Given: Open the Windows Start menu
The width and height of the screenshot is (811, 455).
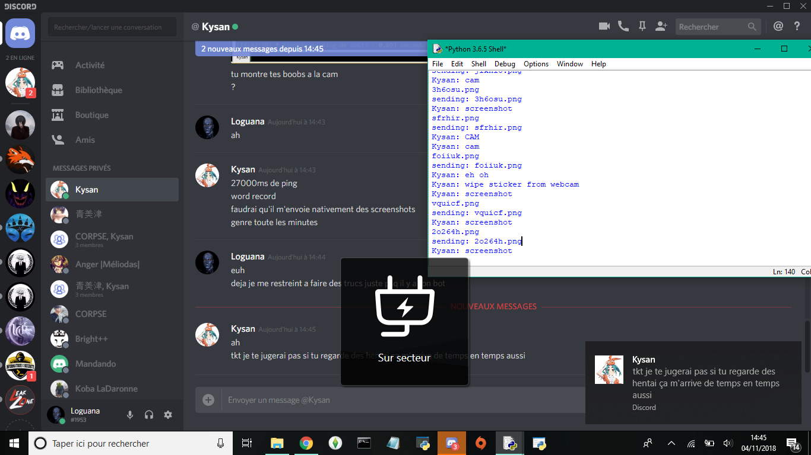Looking at the screenshot, I should [14, 443].
